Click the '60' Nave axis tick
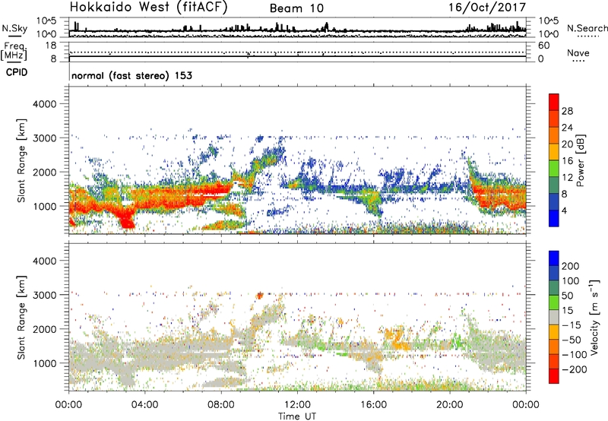The height and width of the screenshot is (421, 608). (543, 46)
